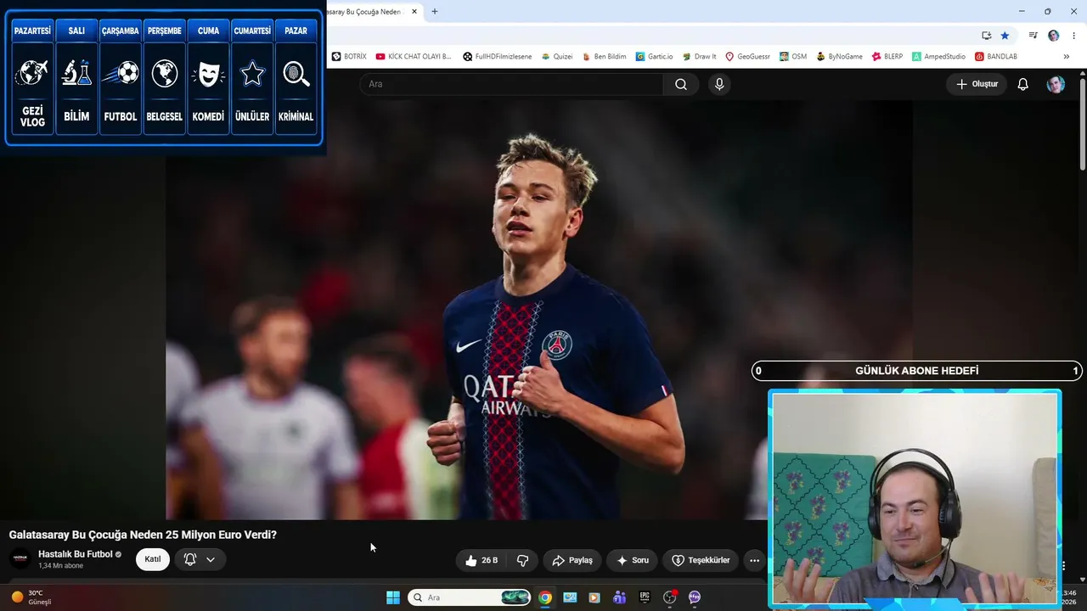The image size is (1087, 611).
Task: Open the new tab plus button
Action: [435, 12]
